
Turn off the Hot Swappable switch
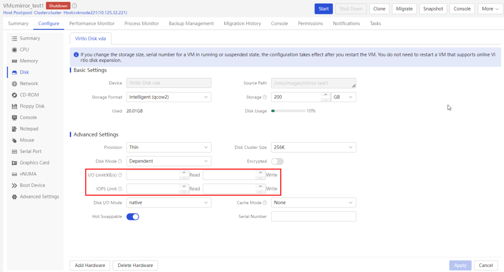133,216
